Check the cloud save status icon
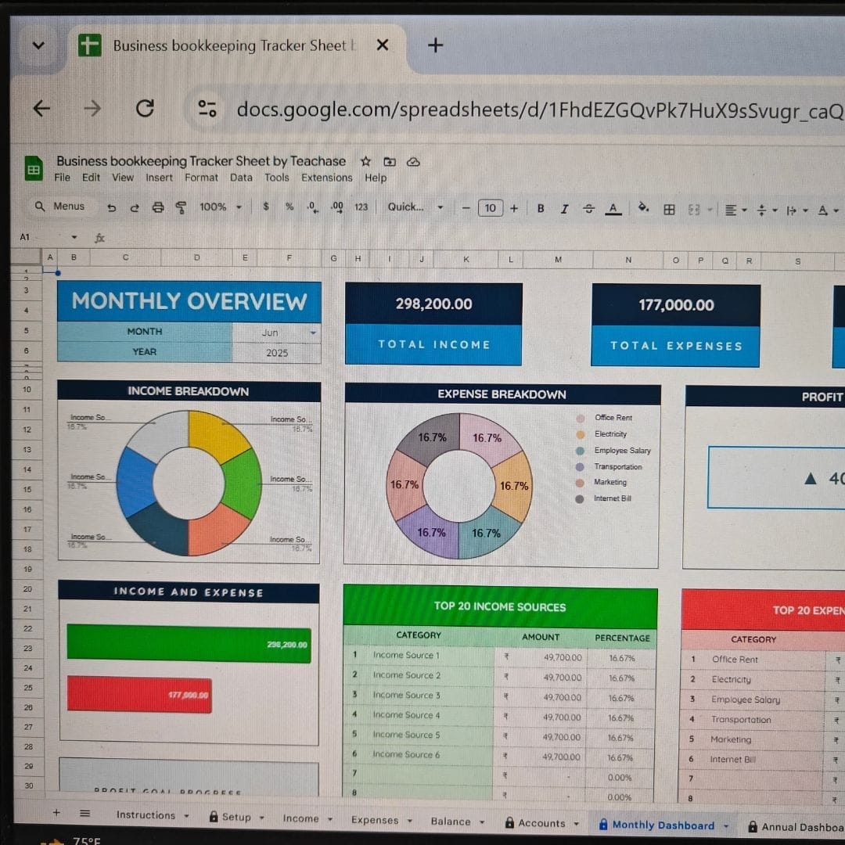845x845 pixels. point(413,162)
